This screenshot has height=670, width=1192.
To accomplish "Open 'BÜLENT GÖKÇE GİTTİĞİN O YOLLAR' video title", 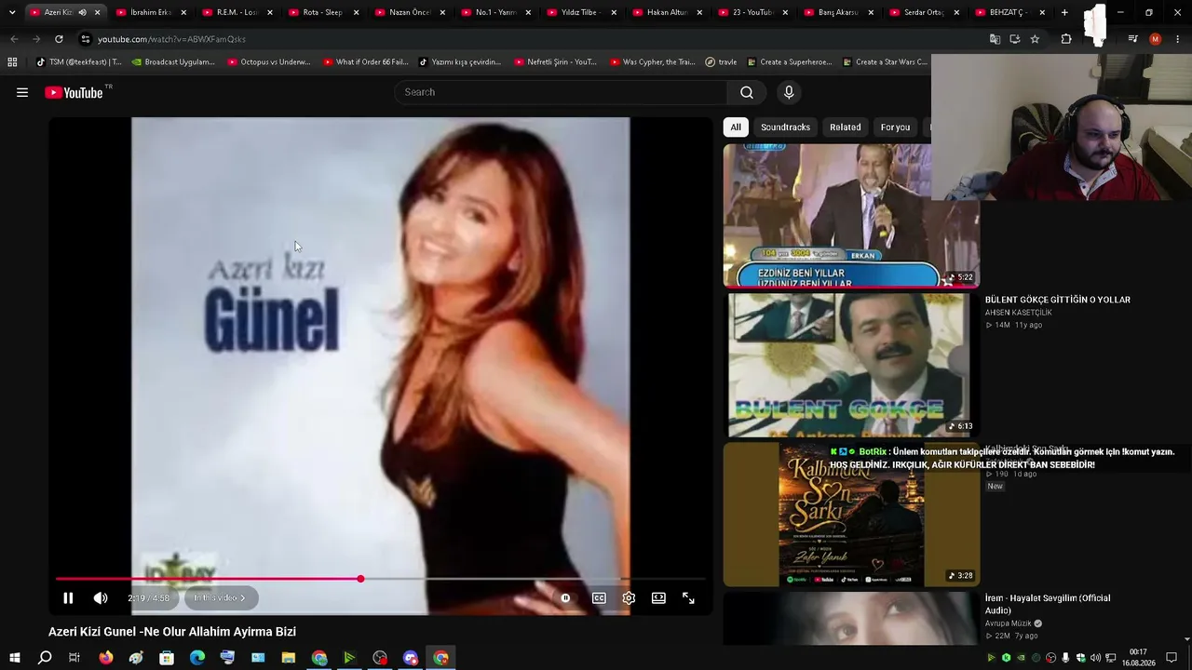I will point(1058,300).
